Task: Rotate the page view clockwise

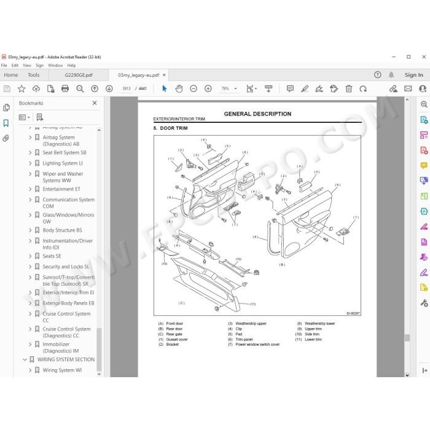Action: (x=363, y=88)
